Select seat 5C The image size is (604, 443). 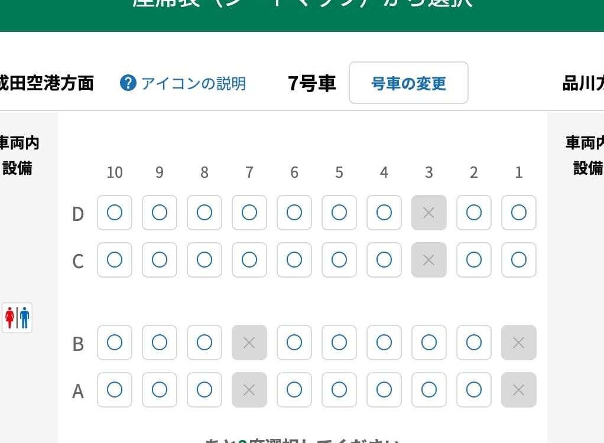339,260
